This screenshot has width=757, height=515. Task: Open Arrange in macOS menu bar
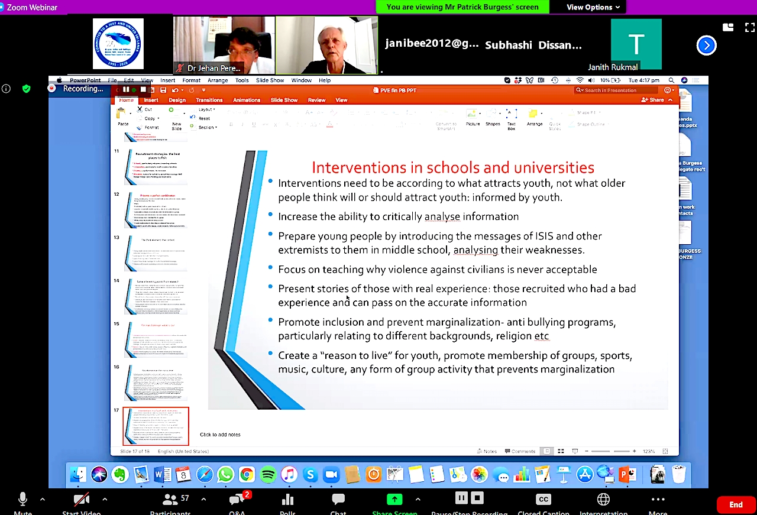pos(218,80)
